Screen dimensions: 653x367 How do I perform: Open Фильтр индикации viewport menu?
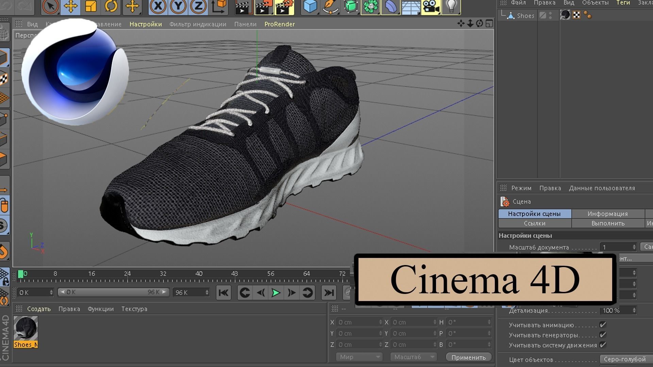pos(198,24)
